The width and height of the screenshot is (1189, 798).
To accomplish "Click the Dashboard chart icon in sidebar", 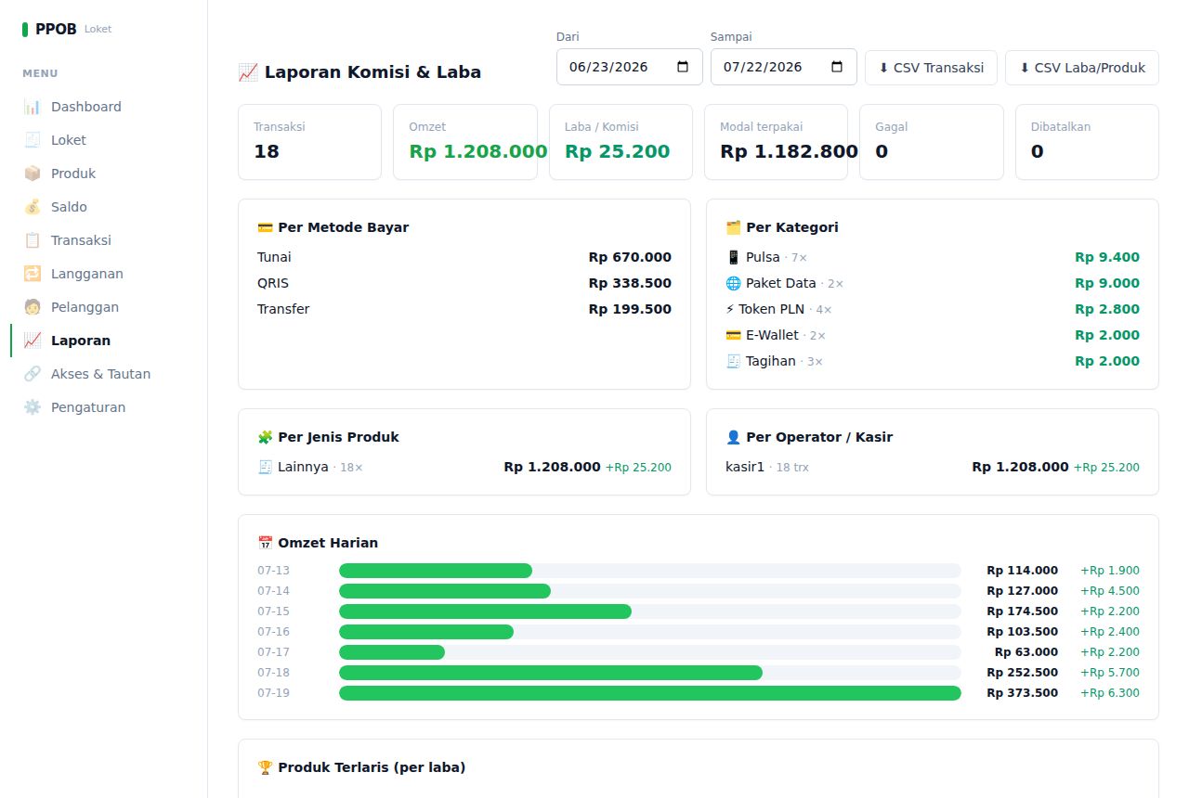I will pyautogui.click(x=33, y=107).
